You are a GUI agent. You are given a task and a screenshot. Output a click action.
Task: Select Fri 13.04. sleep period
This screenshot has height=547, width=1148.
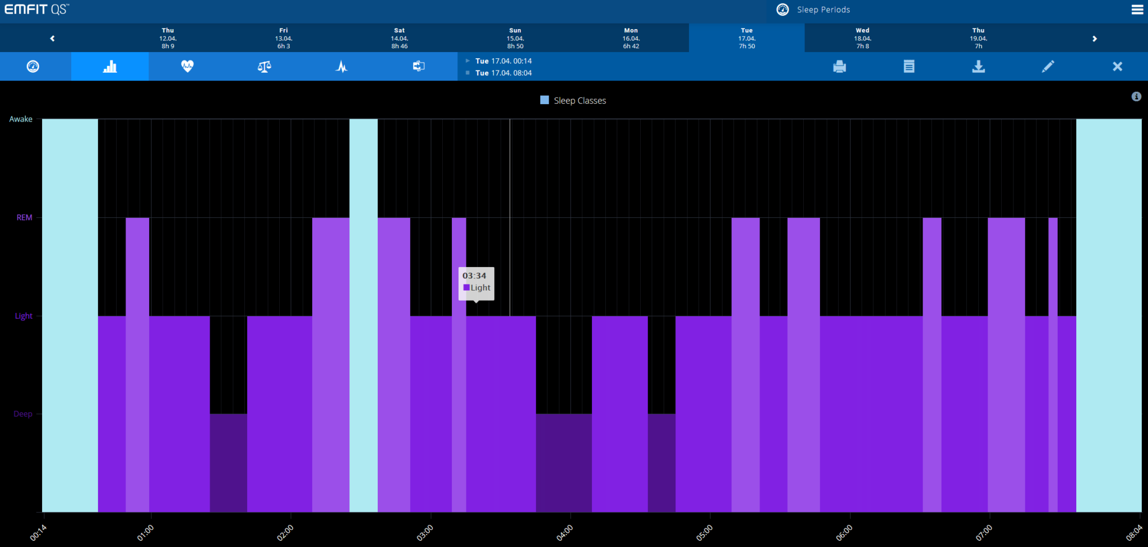pos(284,38)
